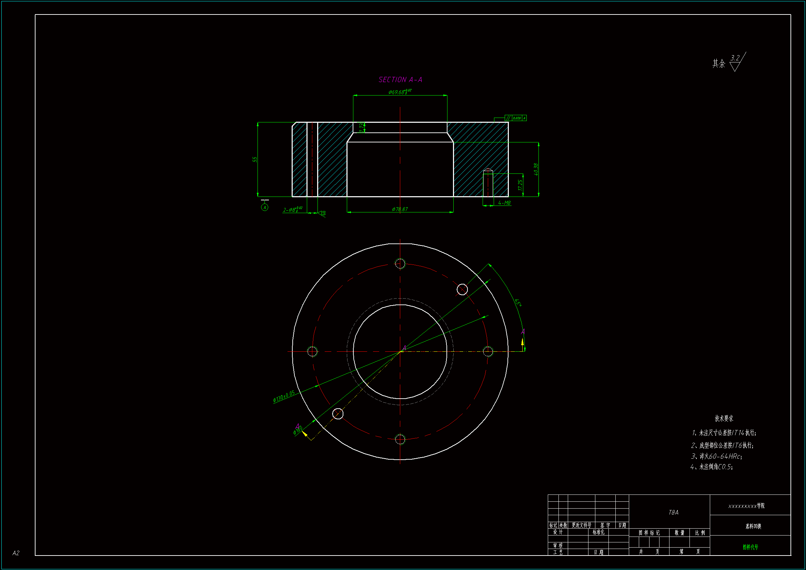Click the 落料凹模 part name cell
Image resolution: width=806 pixels, height=570 pixels.
tap(753, 526)
